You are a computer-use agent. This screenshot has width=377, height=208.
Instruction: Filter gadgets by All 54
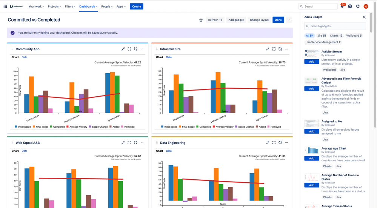309,35
